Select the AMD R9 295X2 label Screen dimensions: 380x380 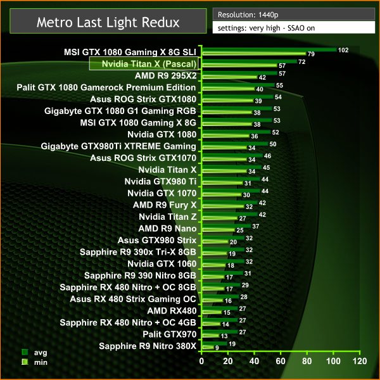166,76
